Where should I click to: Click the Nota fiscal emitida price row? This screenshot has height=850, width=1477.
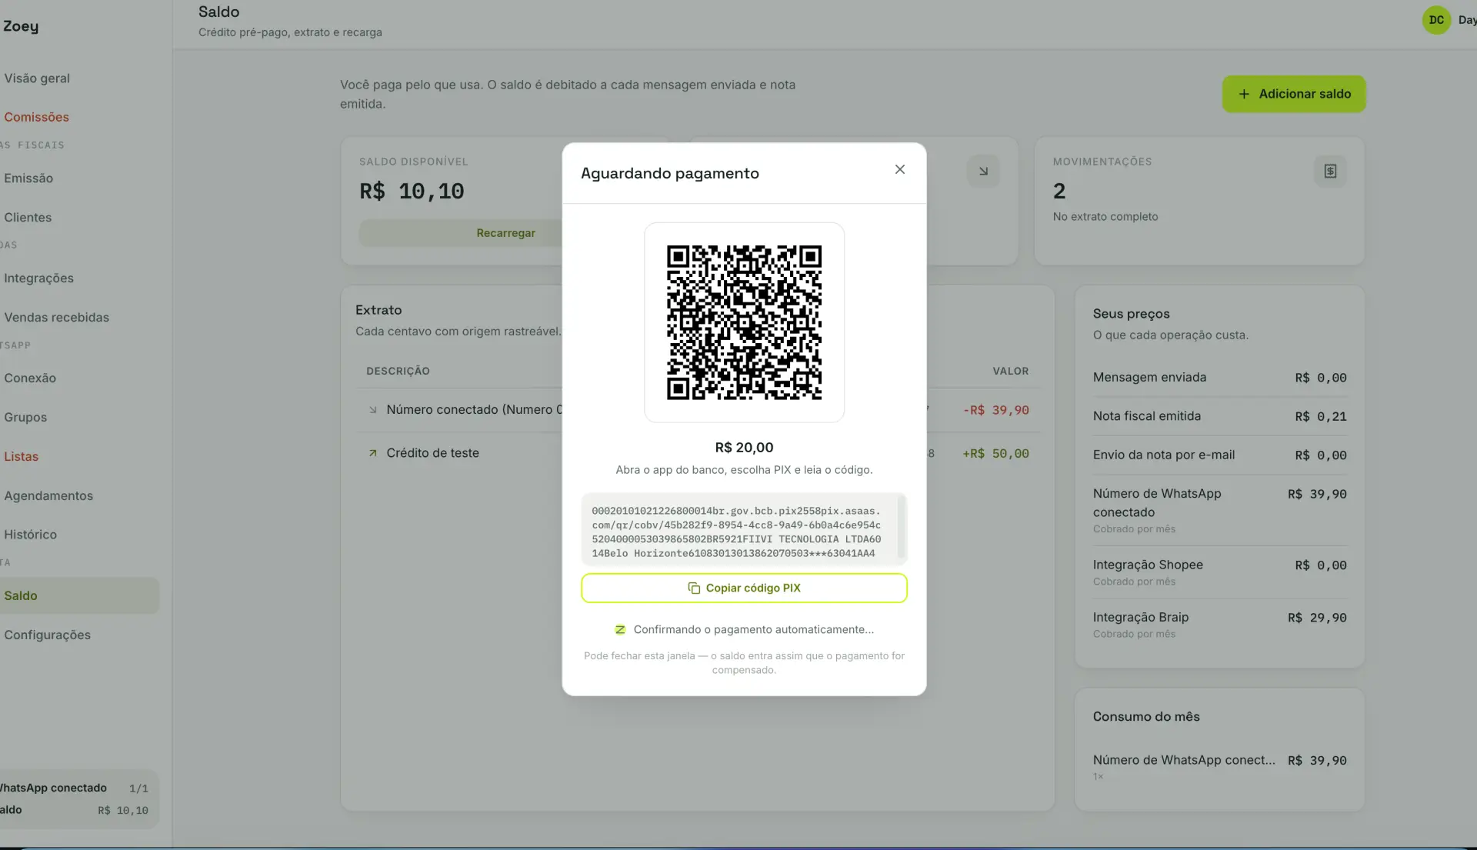[1219, 416]
